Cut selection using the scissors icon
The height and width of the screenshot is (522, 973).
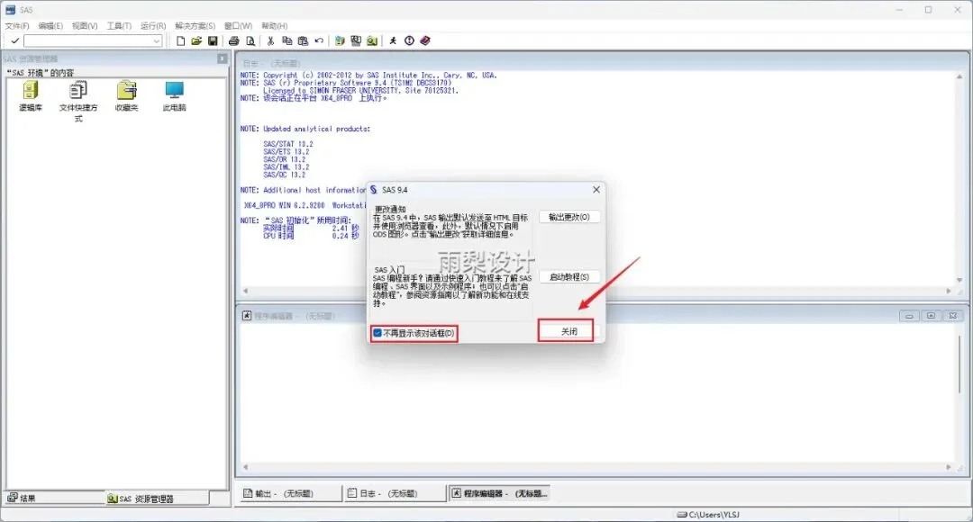click(x=270, y=40)
